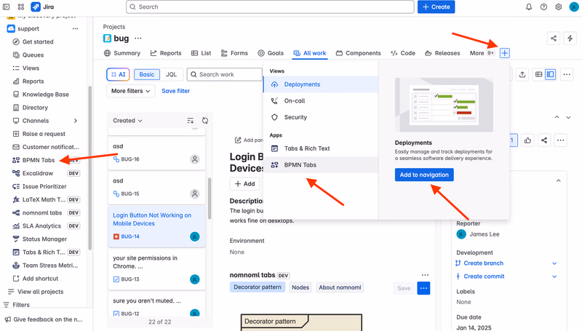
Task: Expand Create commit options chevron
Action: 554,276
